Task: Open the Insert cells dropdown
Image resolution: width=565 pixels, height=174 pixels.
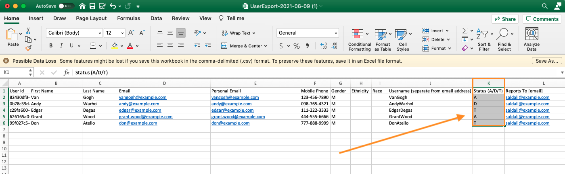Action: coord(436,31)
